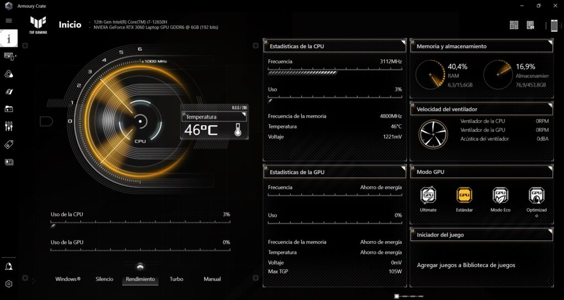Click the CPU frequency progress bar

tap(335, 72)
